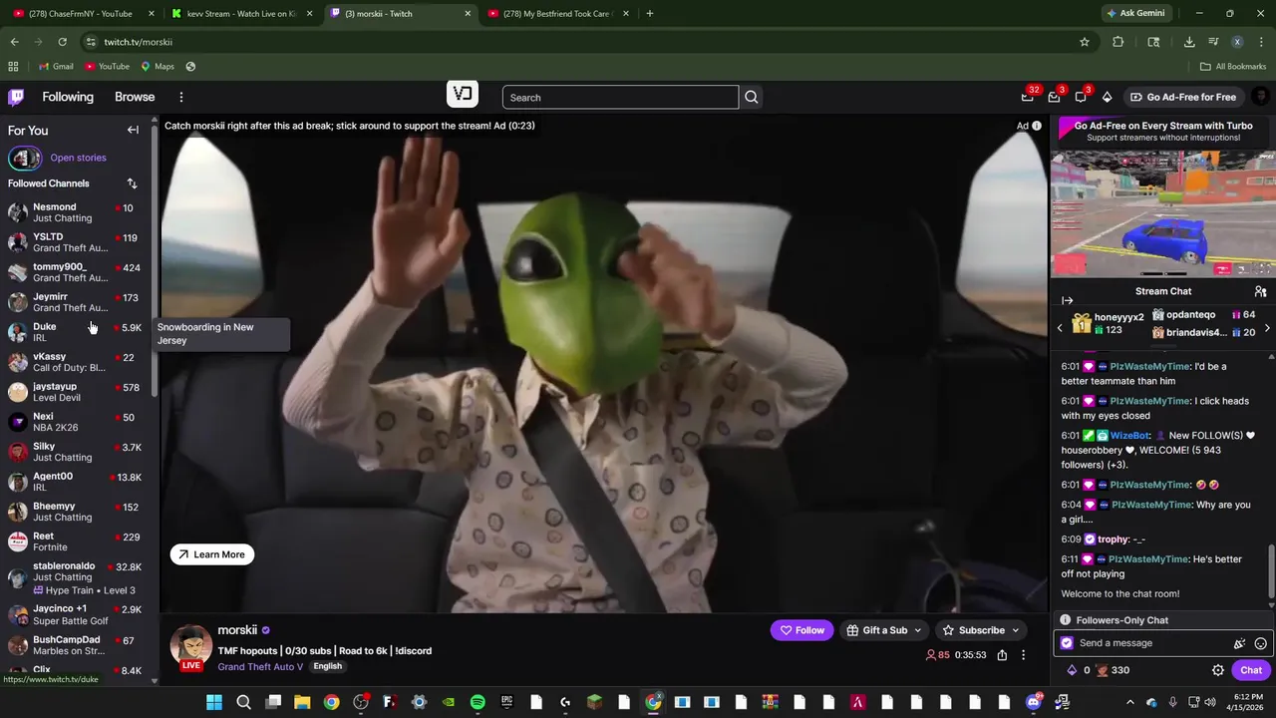Open the emote picker smiley
Screen dimensions: 1276x718
(x=1260, y=643)
